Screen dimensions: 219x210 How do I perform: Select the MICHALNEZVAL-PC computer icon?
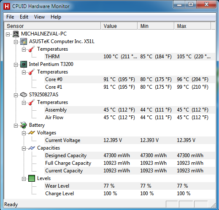(16, 34)
